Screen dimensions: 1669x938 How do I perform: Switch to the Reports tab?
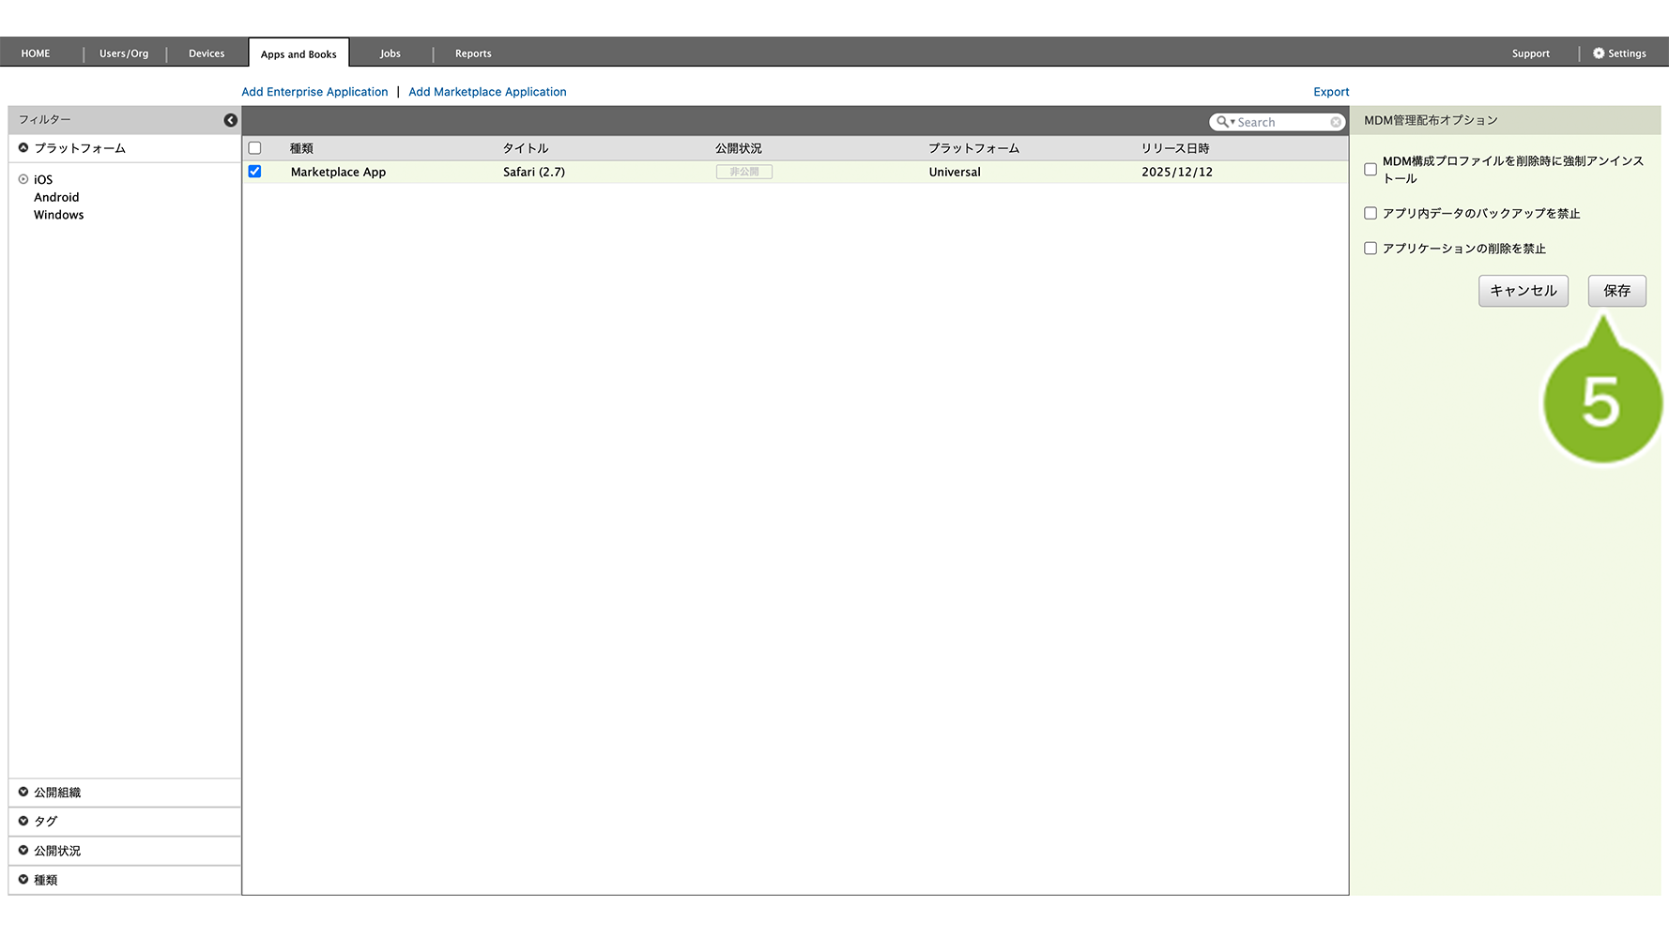473,53
